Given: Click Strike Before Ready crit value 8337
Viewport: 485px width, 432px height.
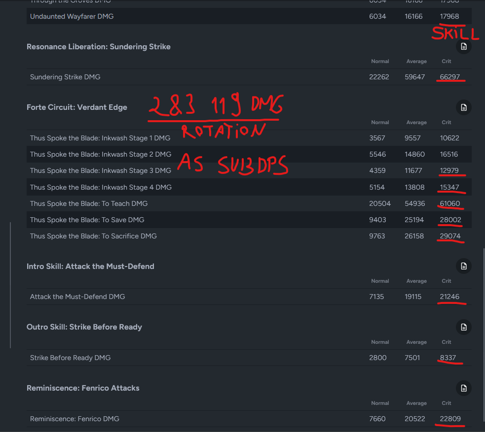Looking at the screenshot, I should (x=448, y=358).
